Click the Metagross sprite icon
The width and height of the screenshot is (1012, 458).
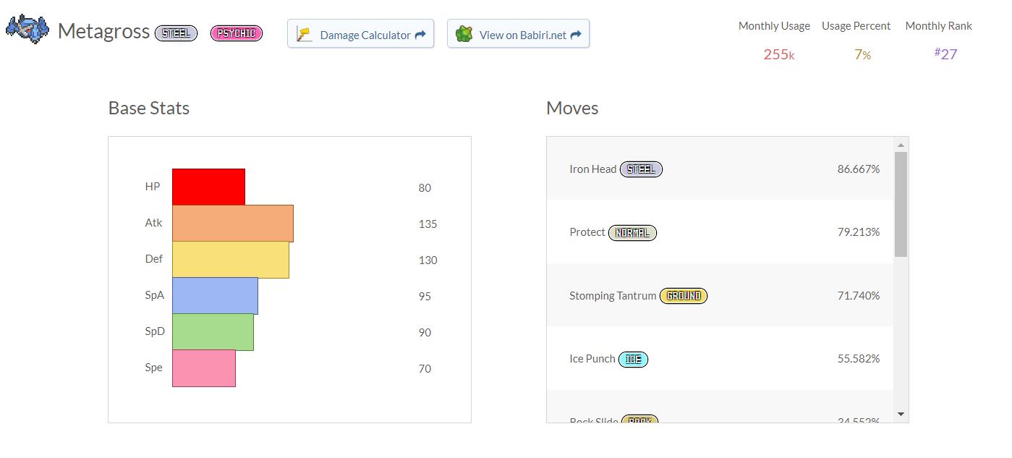27,29
